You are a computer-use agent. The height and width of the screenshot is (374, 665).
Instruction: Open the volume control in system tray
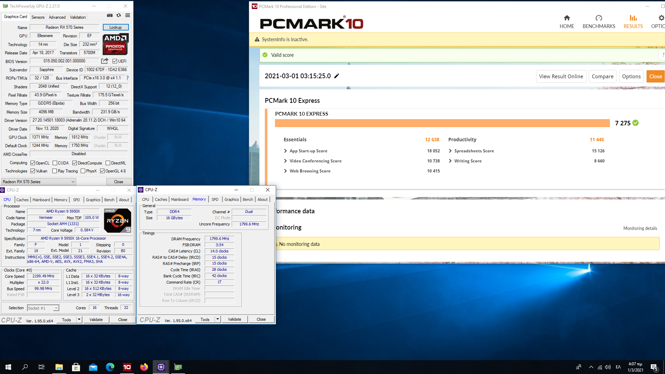608,367
